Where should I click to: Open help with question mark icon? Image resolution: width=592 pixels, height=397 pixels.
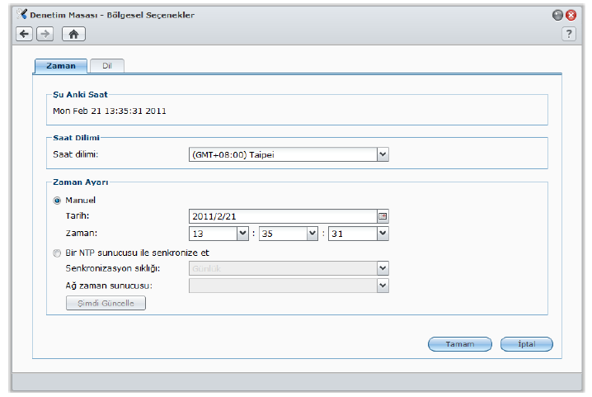click(569, 34)
